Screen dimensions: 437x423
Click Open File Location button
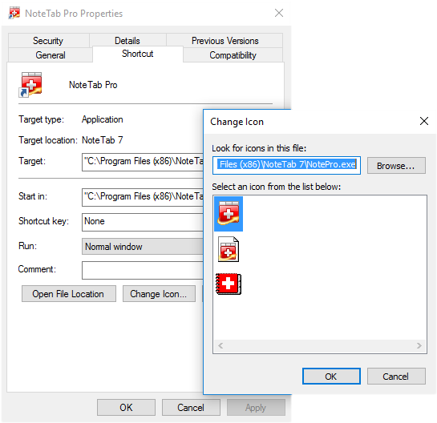pyautogui.click(x=69, y=294)
